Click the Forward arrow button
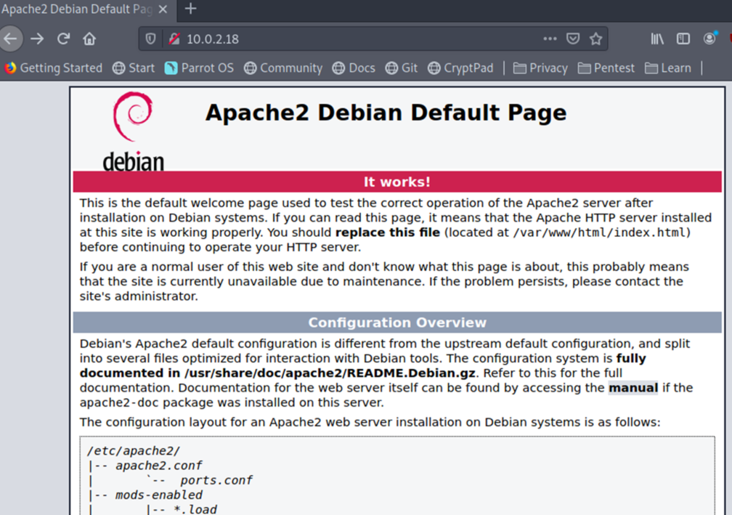The image size is (732, 515). coord(37,38)
